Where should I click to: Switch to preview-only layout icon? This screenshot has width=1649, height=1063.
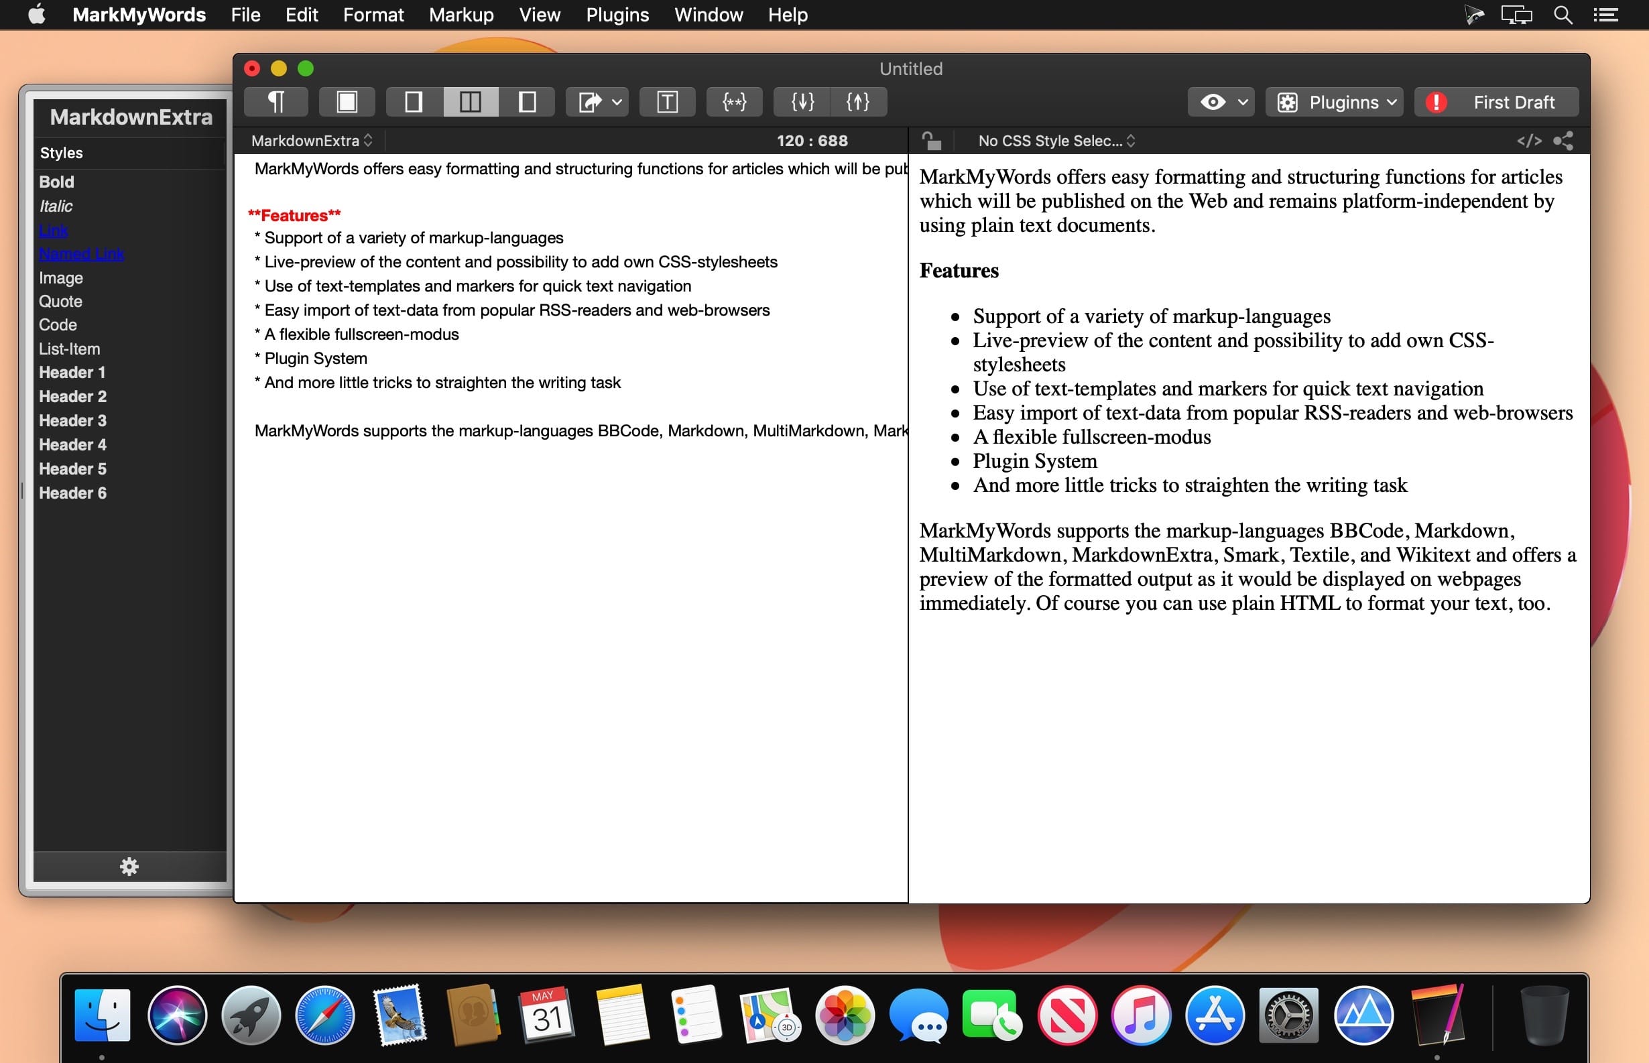click(527, 102)
